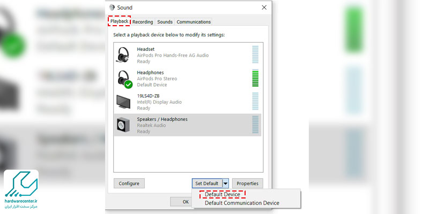Click the Headphones green volume level meter

tap(255, 78)
